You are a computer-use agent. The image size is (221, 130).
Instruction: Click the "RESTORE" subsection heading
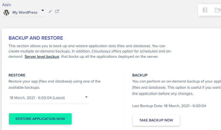point(17,75)
